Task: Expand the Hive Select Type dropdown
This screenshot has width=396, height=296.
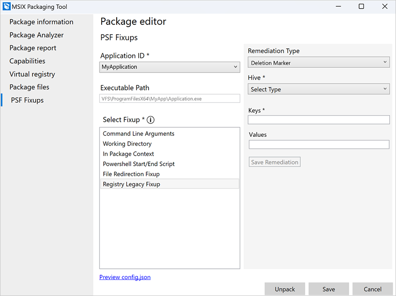Action: tap(319, 89)
